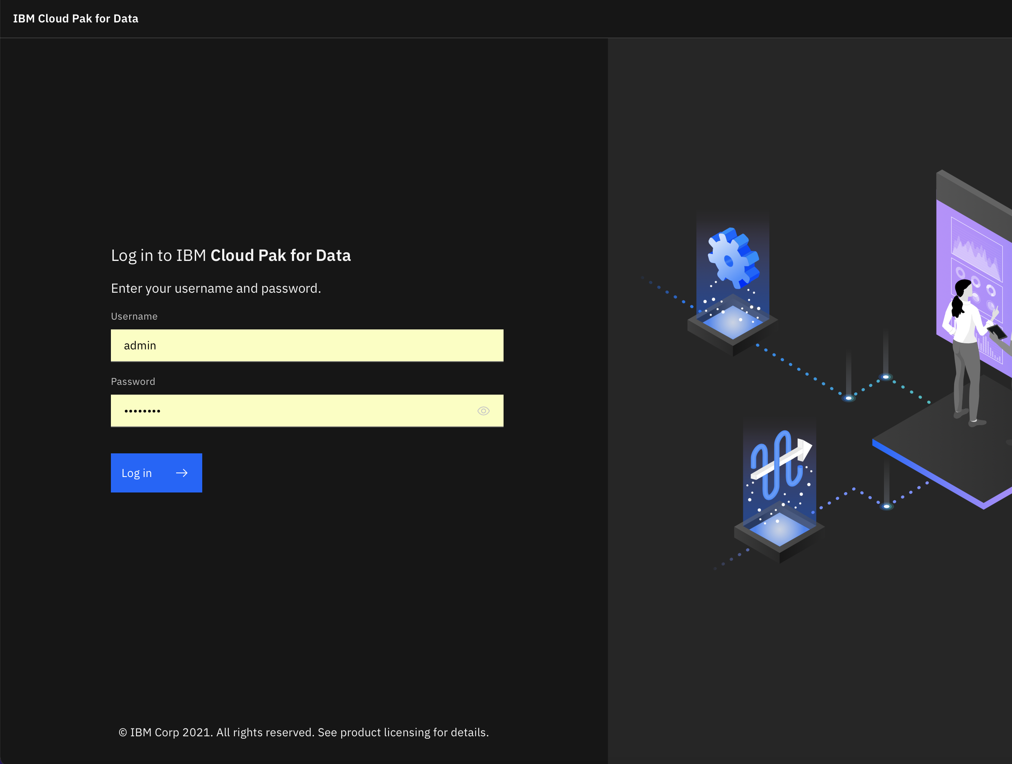Viewport: 1012px width, 764px height.
Task: Click the Username label
Action: point(134,317)
